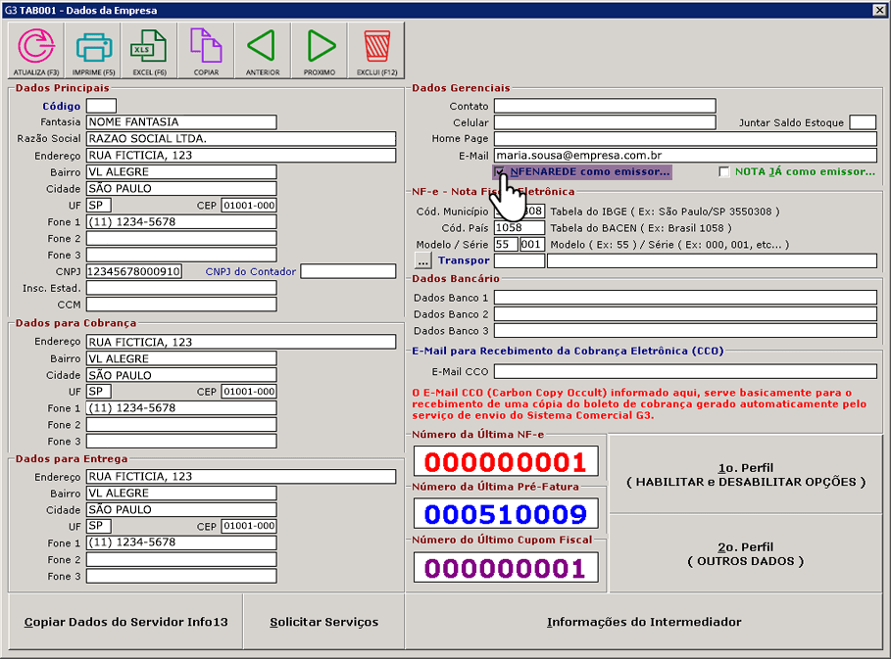Click the Copiar documents icon

point(206,50)
